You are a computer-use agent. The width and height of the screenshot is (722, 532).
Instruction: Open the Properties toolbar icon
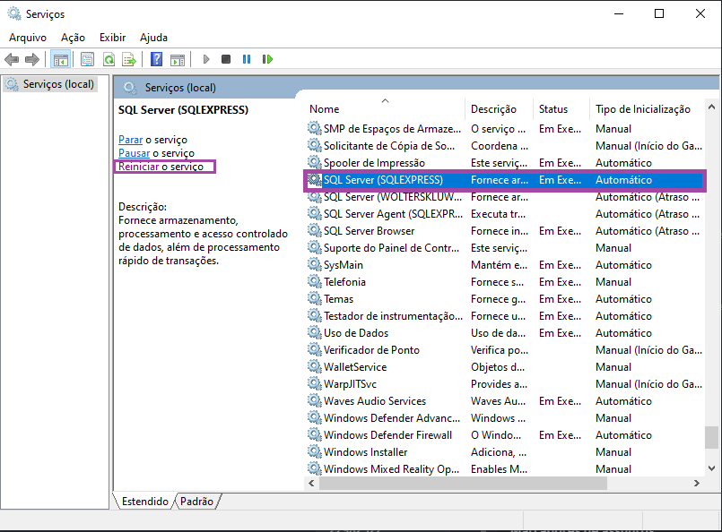tap(87, 59)
